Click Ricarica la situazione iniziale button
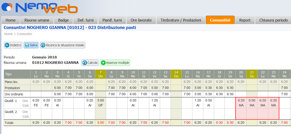Image resolution: width=291 pixels, height=134 pixels. coord(62,45)
